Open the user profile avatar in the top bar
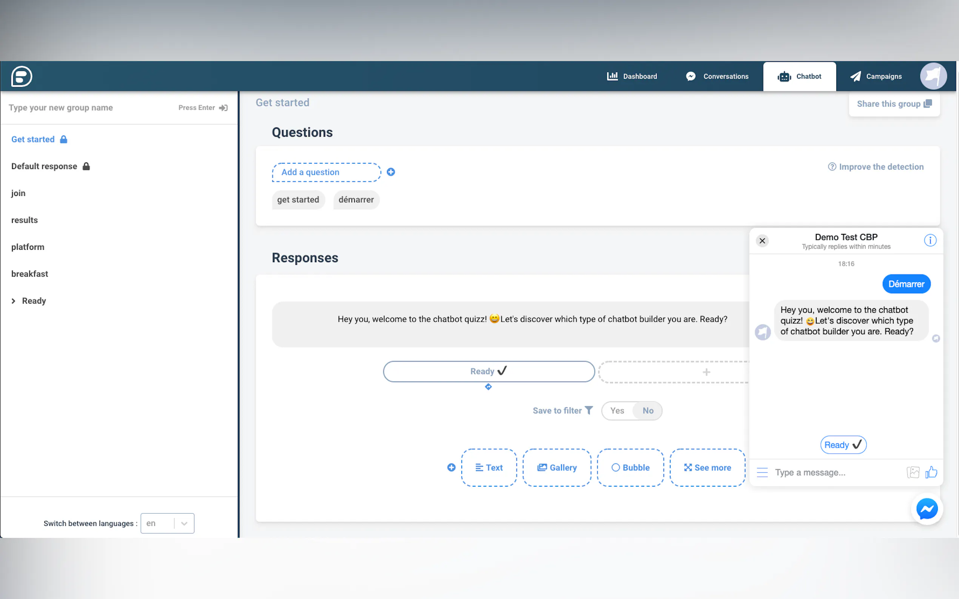This screenshot has height=599, width=959. 933,76
